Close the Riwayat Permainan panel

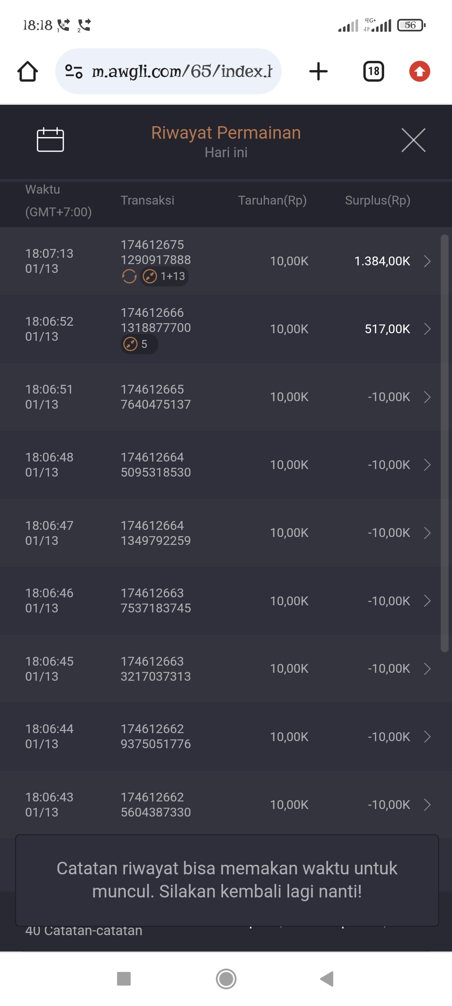pos(413,140)
